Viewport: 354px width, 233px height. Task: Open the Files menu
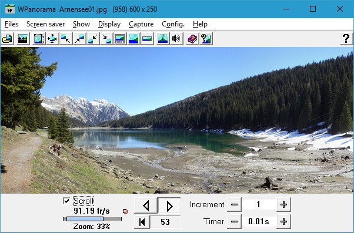click(x=11, y=24)
